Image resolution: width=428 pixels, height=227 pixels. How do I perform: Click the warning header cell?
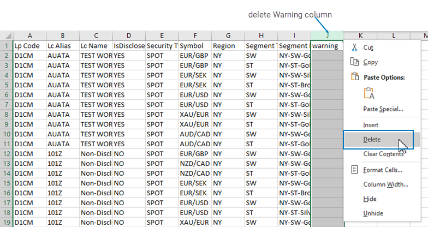(x=326, y=46)
